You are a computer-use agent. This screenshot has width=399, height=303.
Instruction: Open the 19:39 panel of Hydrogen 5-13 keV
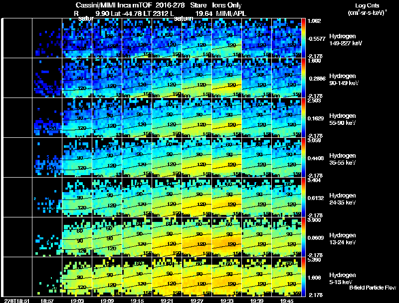pyautogui.click(x=257, y=277)
